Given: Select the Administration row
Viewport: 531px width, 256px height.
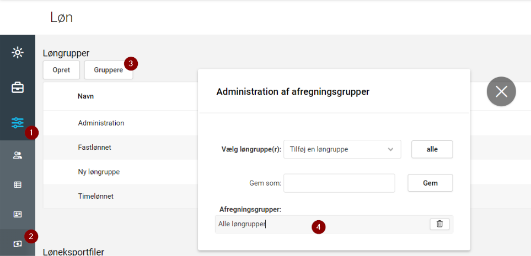Looking at the screenshot, I should [101, 123].
